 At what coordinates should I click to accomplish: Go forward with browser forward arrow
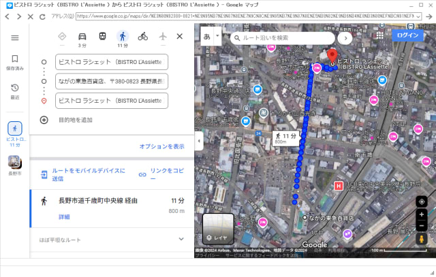[x=19, y=16]
